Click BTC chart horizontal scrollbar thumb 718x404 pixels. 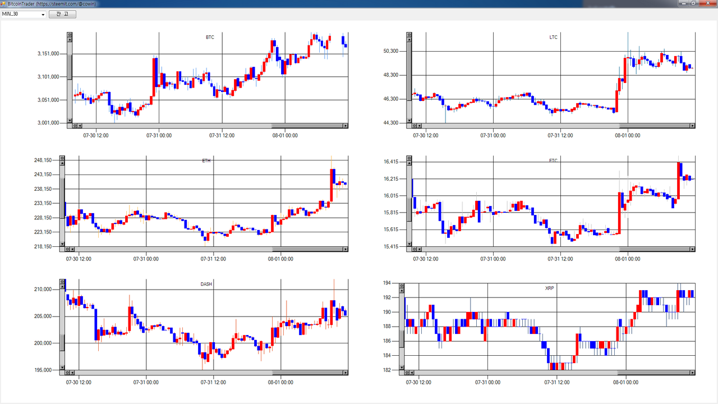pyautogui.click(x=307, y=126)
